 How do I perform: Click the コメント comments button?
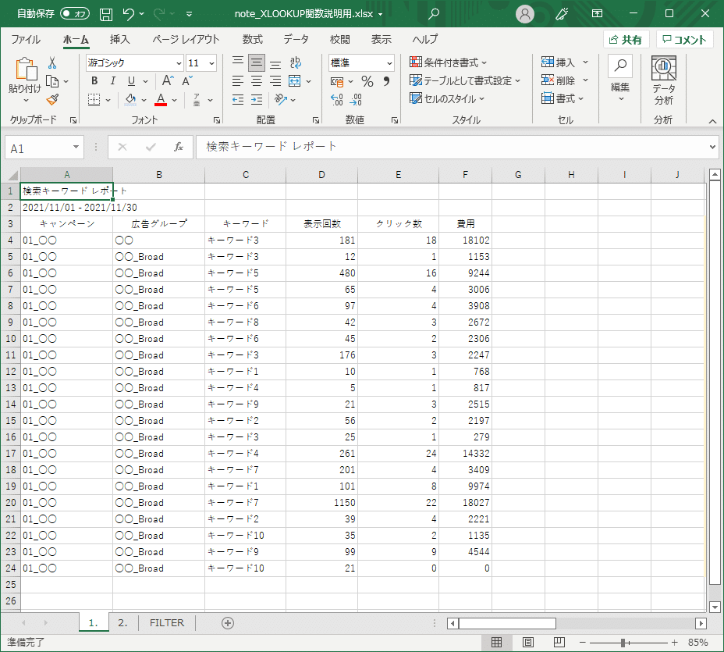[x=685, y=40]
